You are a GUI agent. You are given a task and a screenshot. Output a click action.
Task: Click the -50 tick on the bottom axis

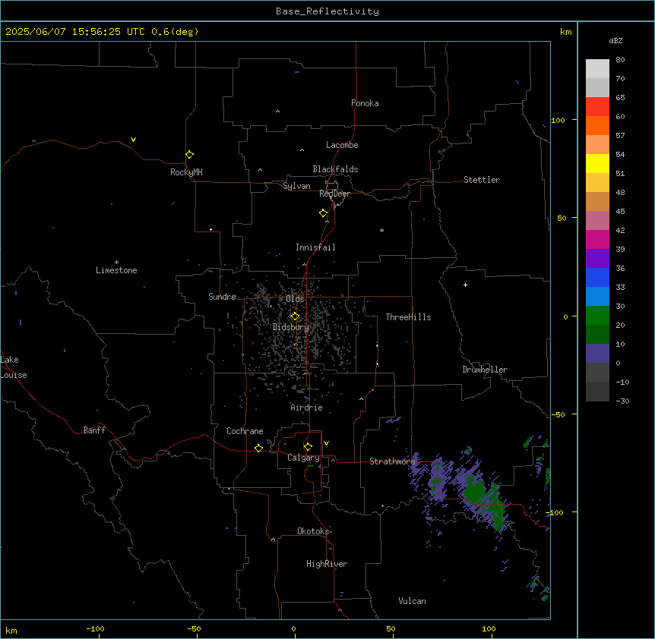pyautogui.click(x=194, y=628)
